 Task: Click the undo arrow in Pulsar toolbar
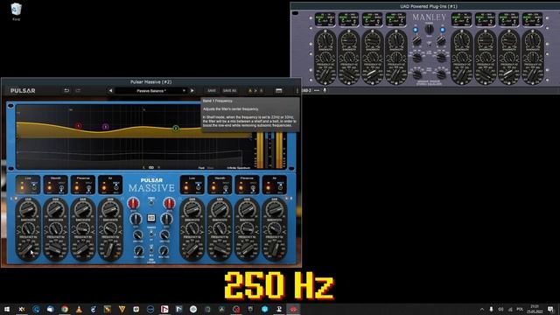(x=66, y=91)
